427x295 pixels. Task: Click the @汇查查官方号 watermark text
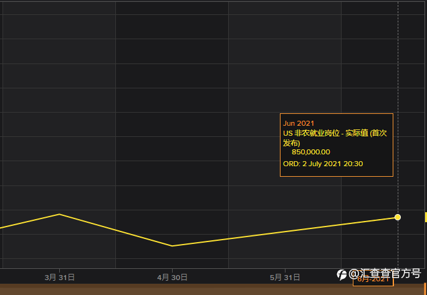[385, 274]
